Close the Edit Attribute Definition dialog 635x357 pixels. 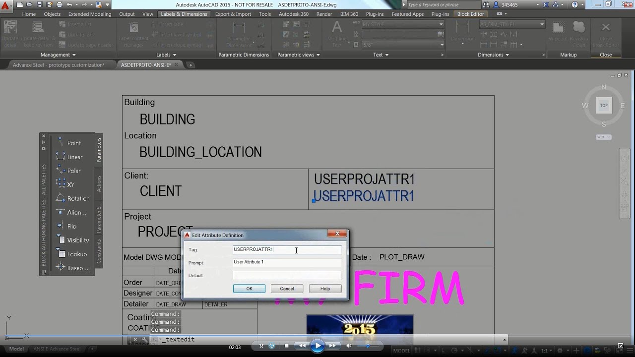coord(337,234)
